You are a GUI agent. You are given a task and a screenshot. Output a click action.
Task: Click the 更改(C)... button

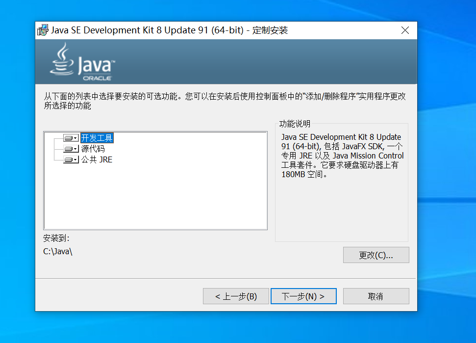(x=376, y=255)
